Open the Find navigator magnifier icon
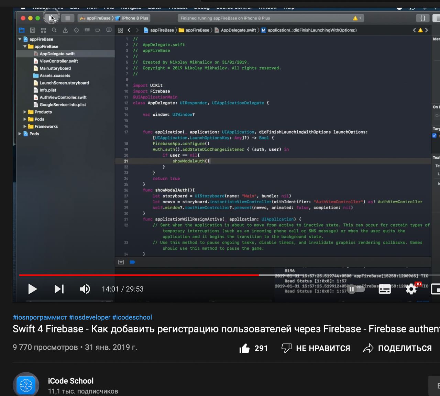Image resolution: width=440 pixels, height=396 pixels. [x=54, y=30]
